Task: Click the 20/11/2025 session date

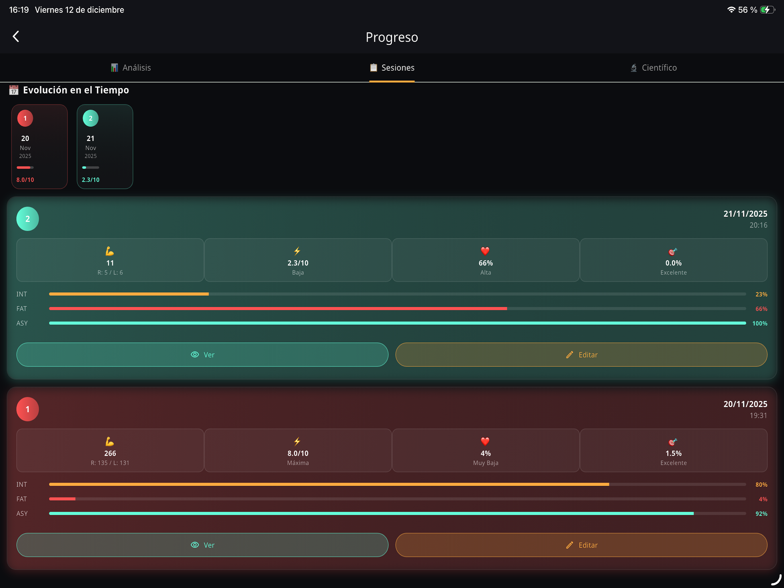Action: (745, 404)
